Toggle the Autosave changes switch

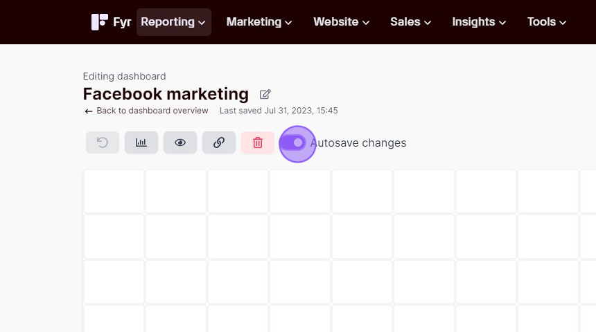(x=293, y=142)
